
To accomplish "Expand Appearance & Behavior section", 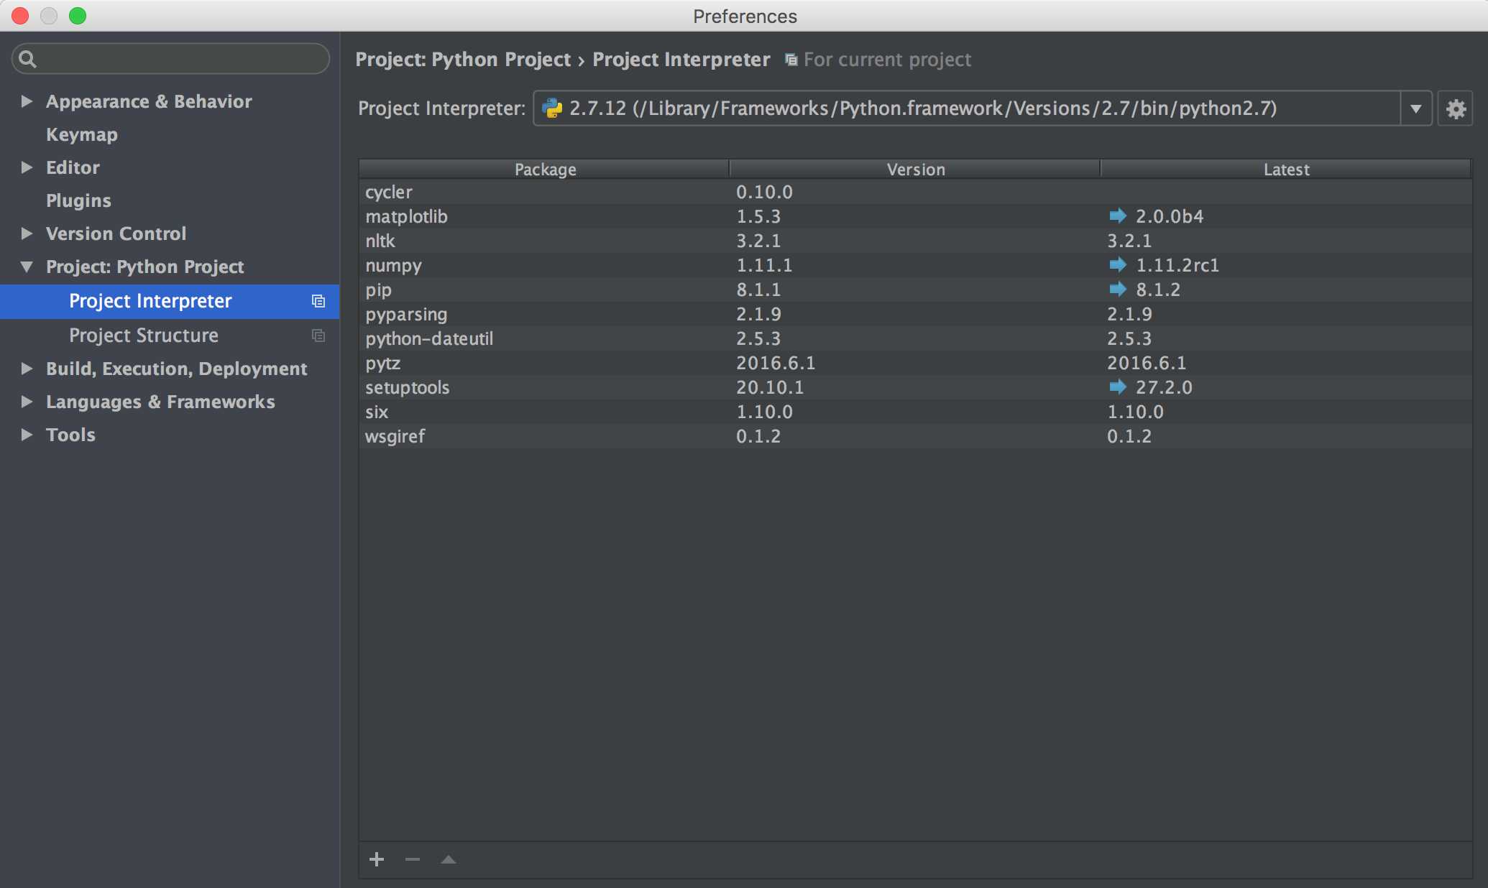I will coord(27,101).
